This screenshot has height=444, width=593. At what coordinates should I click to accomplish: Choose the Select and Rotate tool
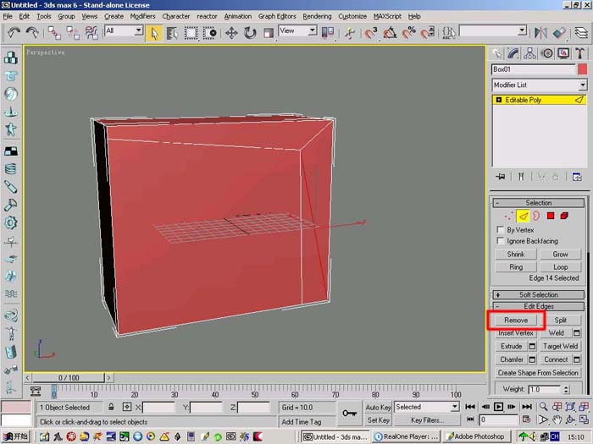pyautogui.click(x=250, y=33)
